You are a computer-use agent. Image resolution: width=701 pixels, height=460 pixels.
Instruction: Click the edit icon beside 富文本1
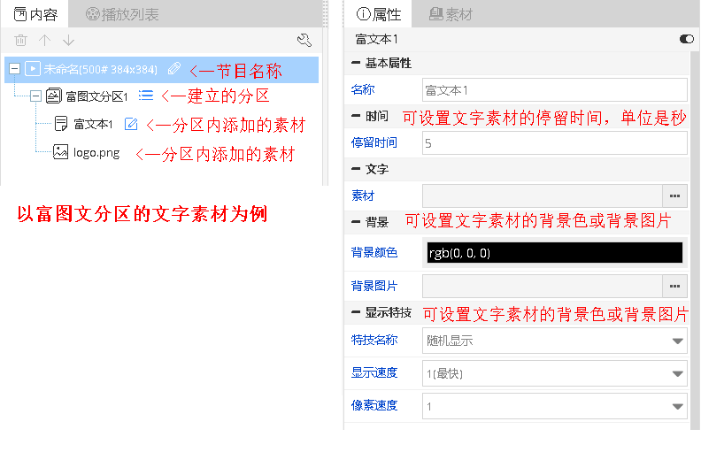click(131, 123)
